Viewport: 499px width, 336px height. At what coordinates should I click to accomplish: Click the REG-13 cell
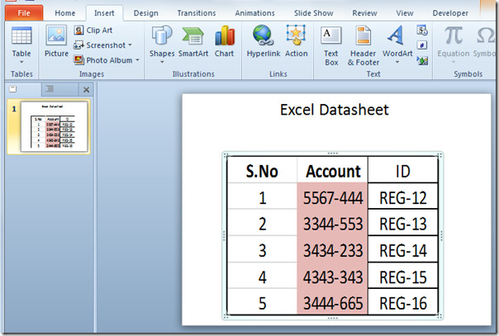click(x=403, y=223)
